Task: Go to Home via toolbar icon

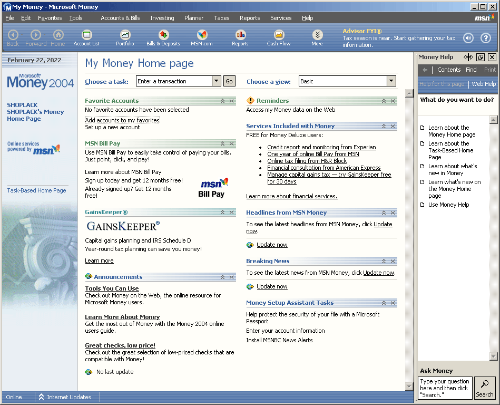Action: tap(58, 37)
